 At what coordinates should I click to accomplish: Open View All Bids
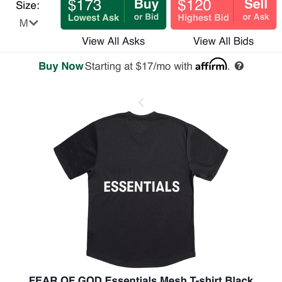click(224, 41)
